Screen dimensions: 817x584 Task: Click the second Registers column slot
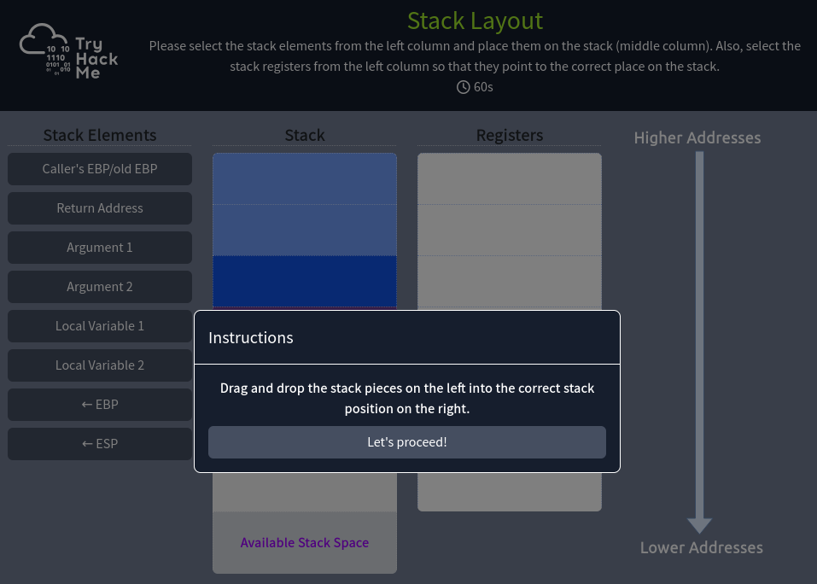click(x=510, y=230)
